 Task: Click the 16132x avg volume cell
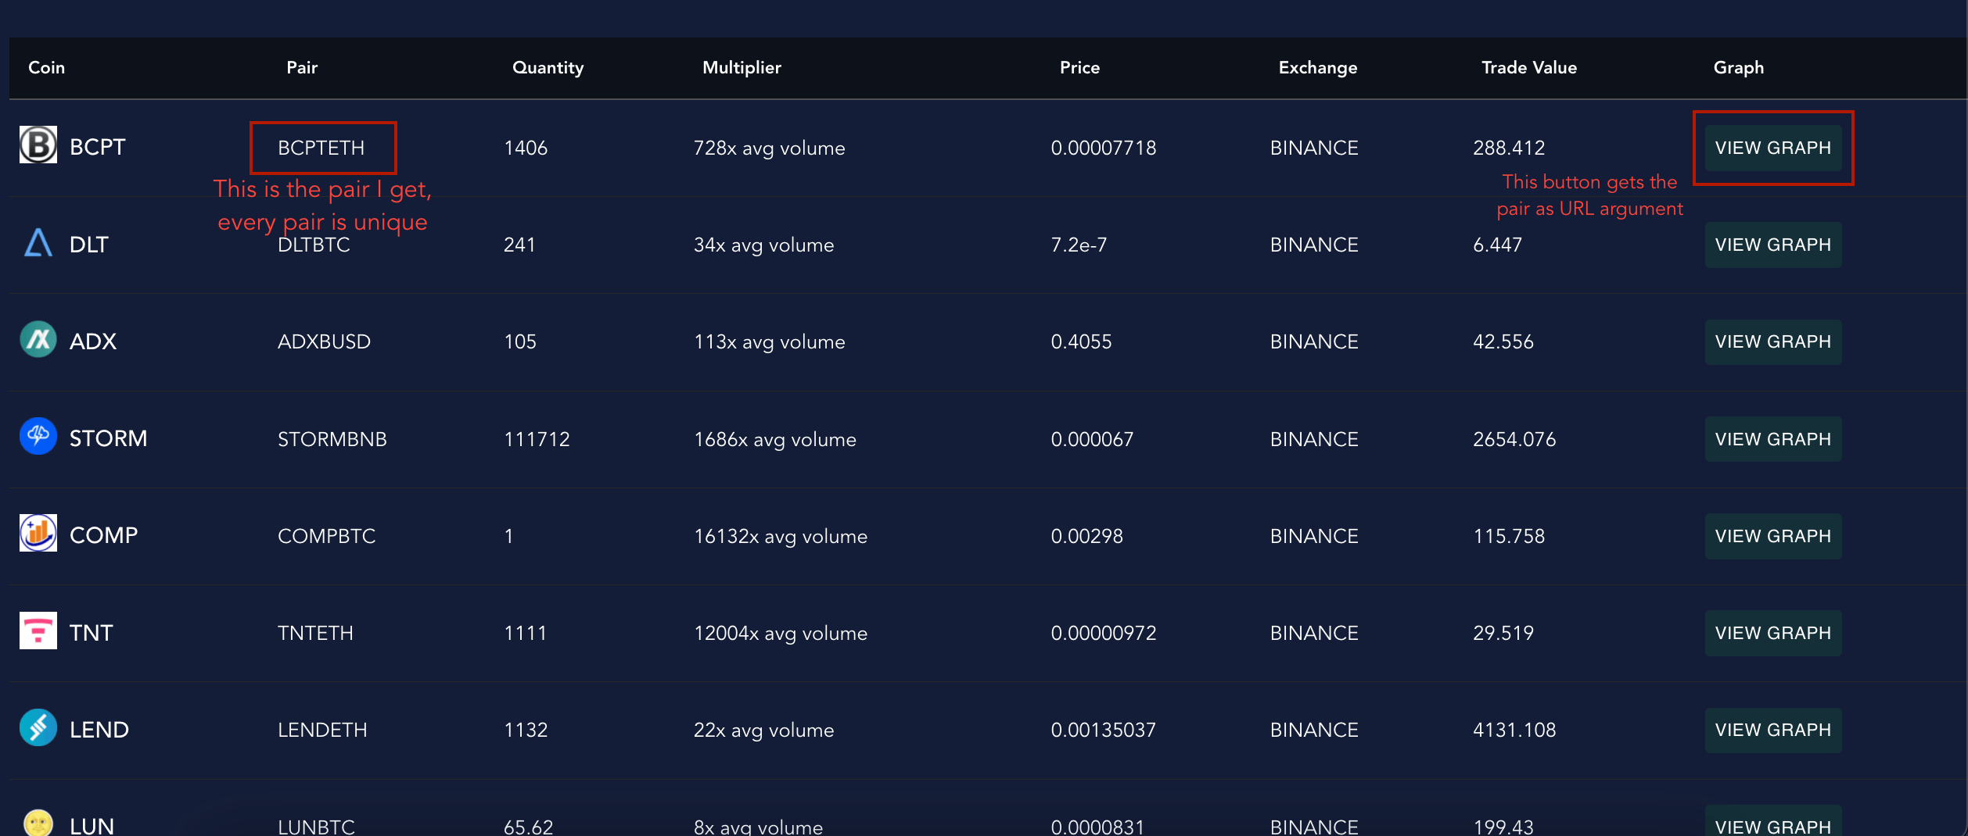pos(781,536)
